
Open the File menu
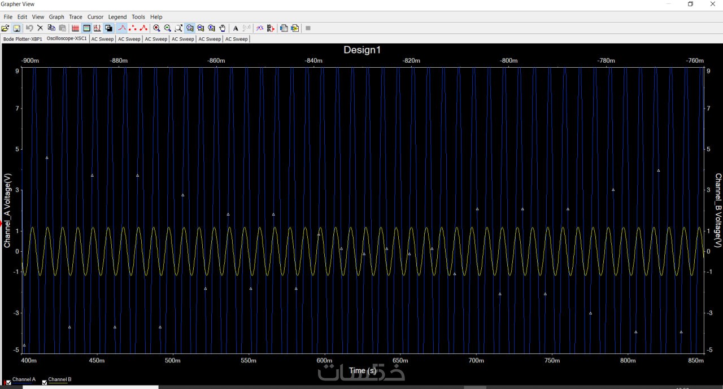point(8,17)
